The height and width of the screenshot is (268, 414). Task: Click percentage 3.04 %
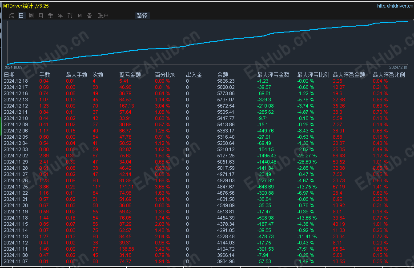click(162, 106)
